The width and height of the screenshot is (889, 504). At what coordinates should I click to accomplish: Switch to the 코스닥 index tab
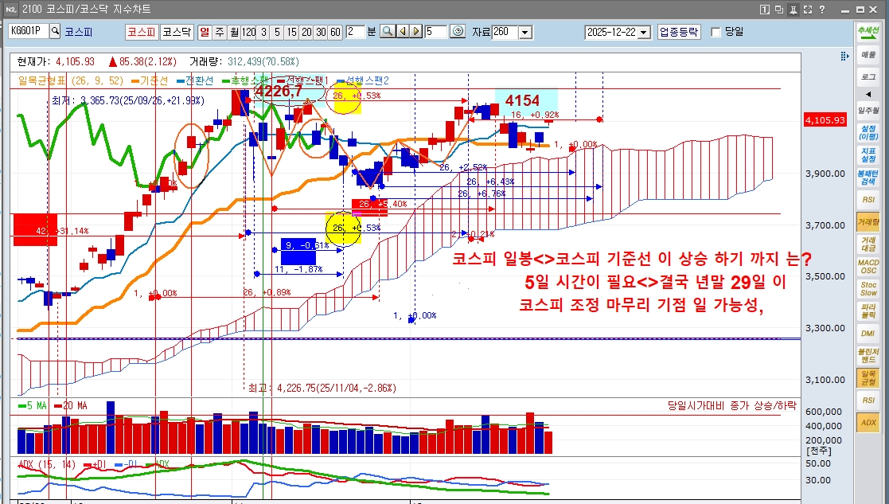pyautogui.click(x=177, y=31)
